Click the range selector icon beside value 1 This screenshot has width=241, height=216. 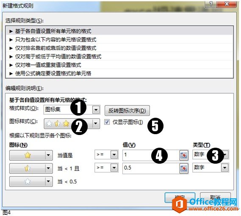(184, 155)
